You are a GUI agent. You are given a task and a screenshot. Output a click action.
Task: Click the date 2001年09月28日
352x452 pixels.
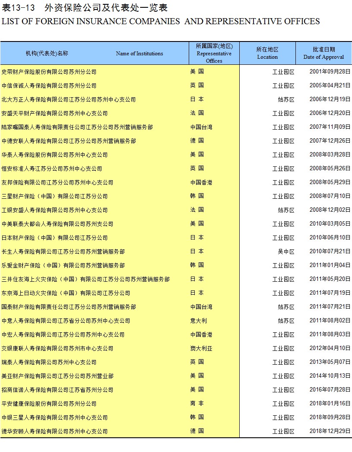(x=330, y=71)
